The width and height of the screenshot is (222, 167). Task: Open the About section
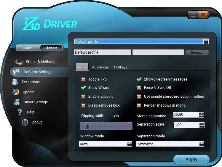click(37, 122)
